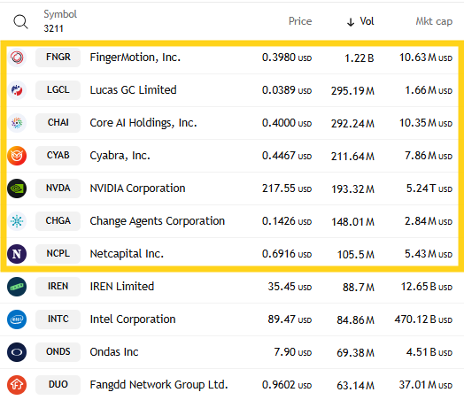Screen dimensions: 464x400
Task: Click the NVIDIA logo icon
Action: 17,188
